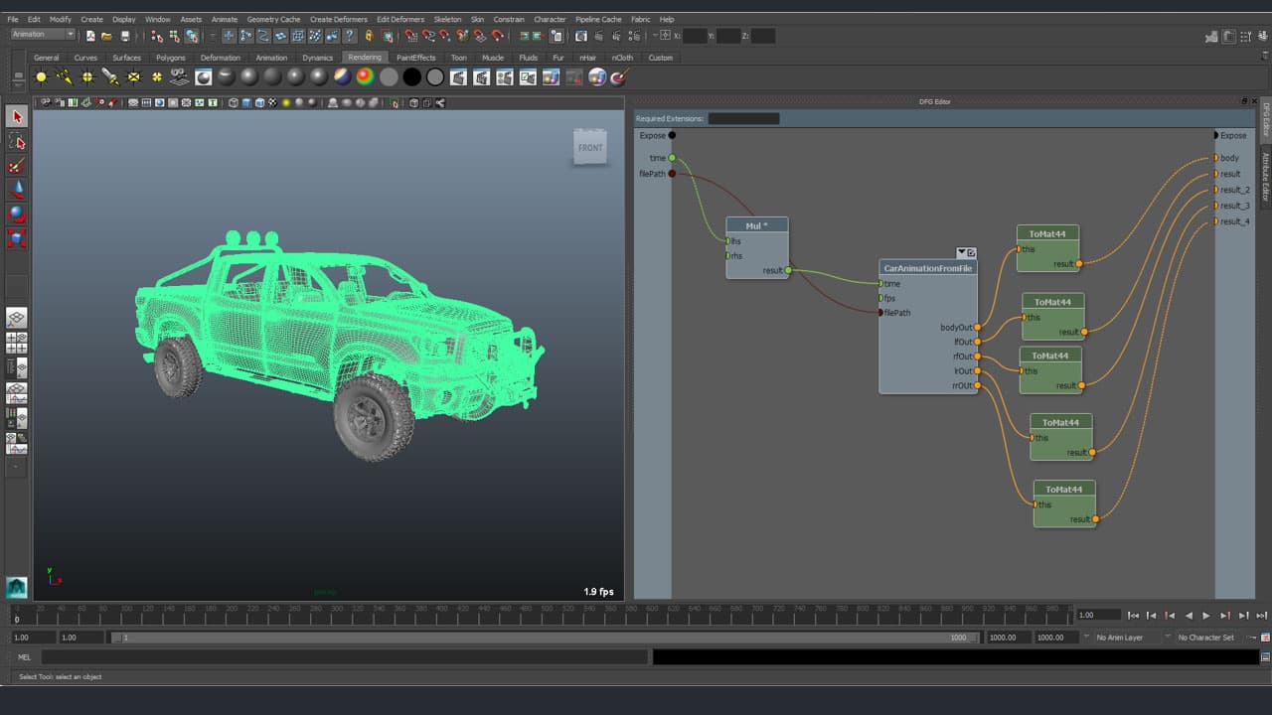Click the MEL button near the command line
Viewport: 1272px width, 715px height.
coord(25,656)
